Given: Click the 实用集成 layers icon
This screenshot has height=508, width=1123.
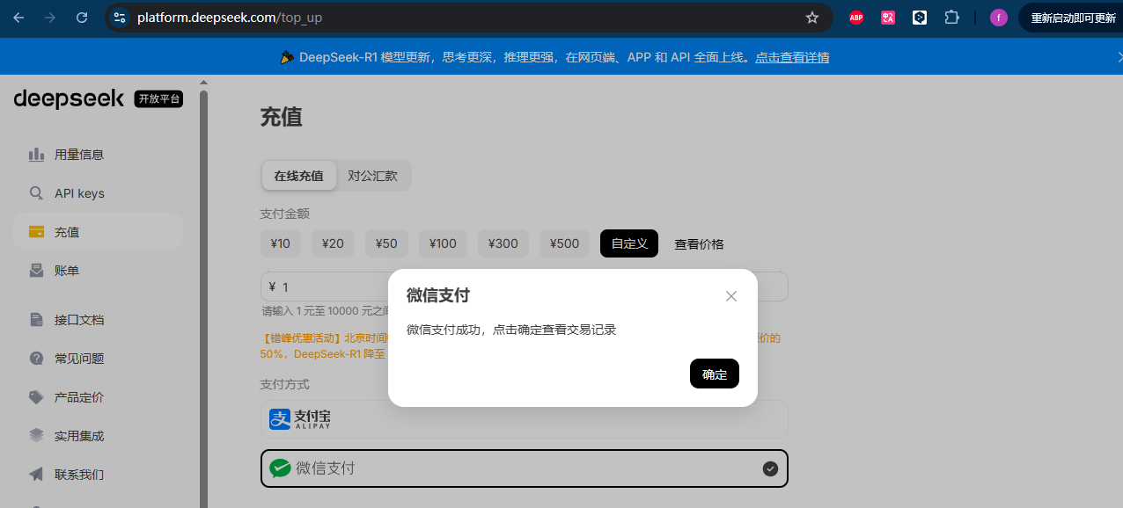Looking at the screenshot, I should pyautogui.click(x=36, y=436).
